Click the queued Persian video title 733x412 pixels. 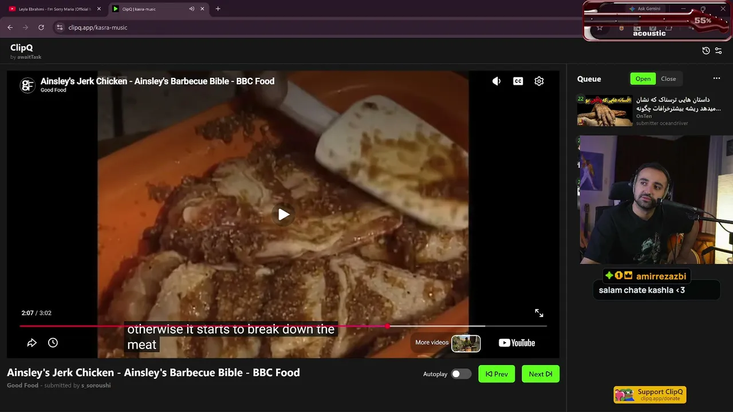coord(679,104)
